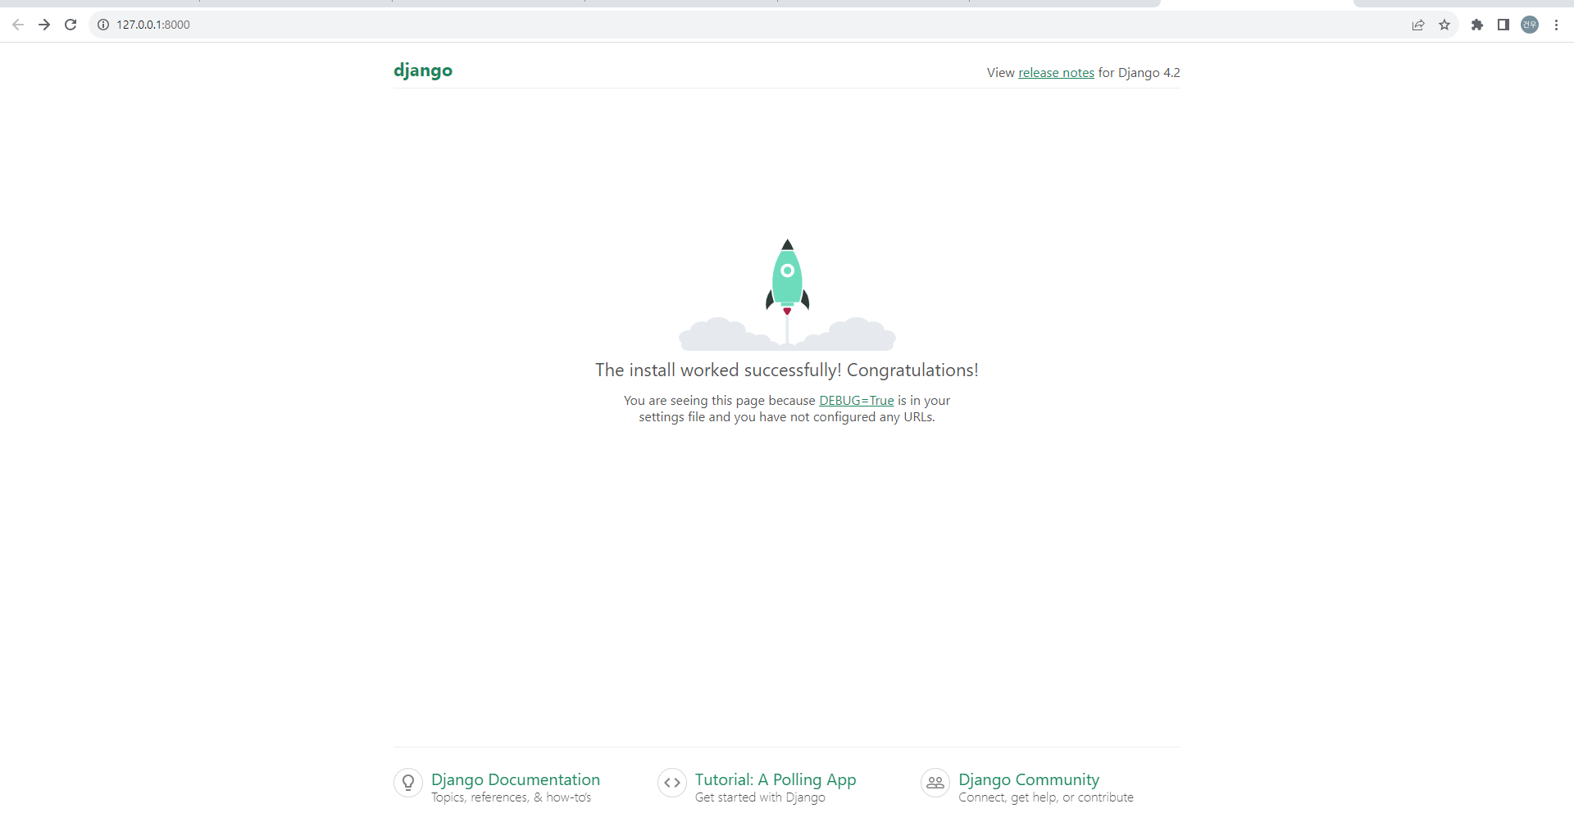Screen dimensions: 1574x813
Task: Click the django logo heading
Action: (x=423, y=70)
